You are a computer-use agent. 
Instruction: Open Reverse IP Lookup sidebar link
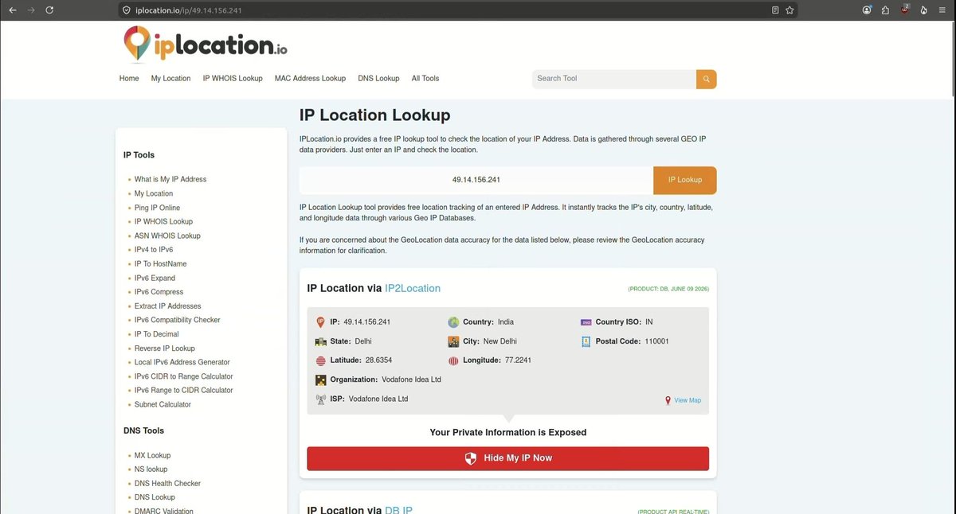pyautogui.click(x=165, y=349)
